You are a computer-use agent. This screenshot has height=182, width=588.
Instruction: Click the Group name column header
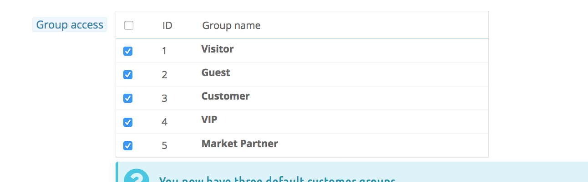[x=231, y=25]
